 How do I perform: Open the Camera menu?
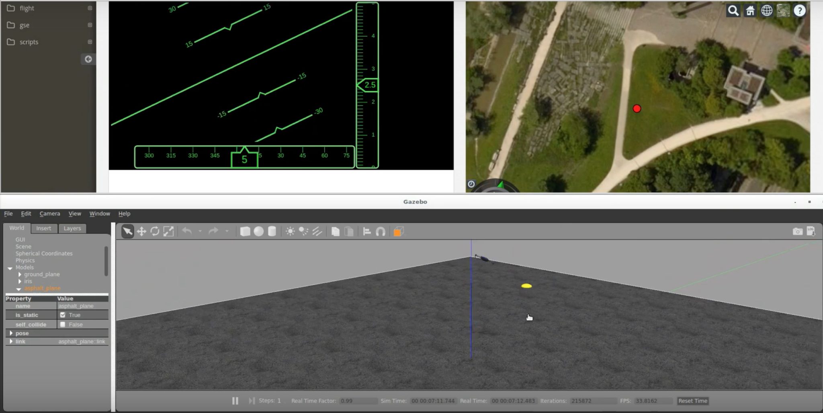49,213
